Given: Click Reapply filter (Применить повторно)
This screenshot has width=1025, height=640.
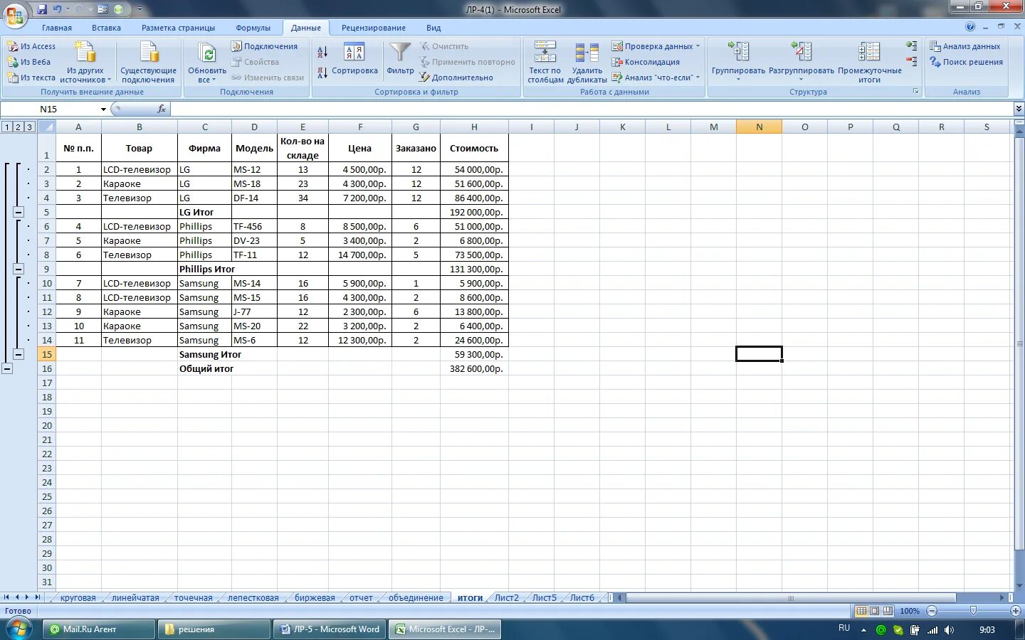Looking at the screenshot, I should pos(467,62).
